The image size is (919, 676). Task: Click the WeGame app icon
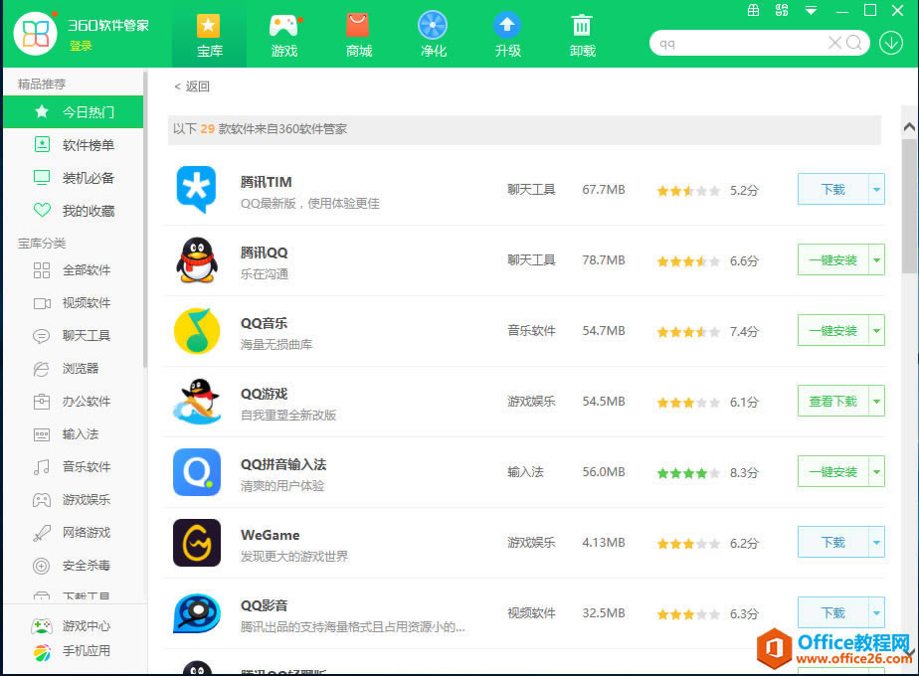pos(197,543)
